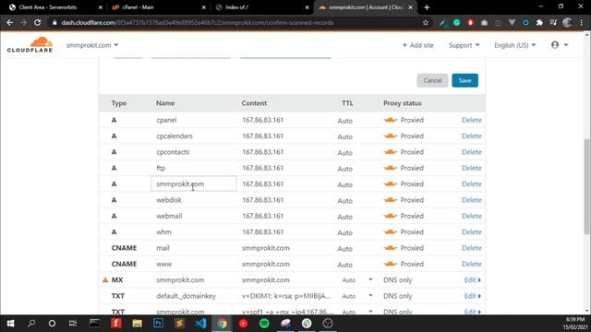Open the Support dropdown menu

point(464,45)
